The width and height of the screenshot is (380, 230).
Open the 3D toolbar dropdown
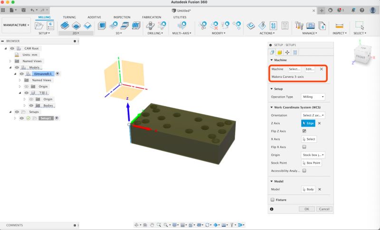118,33
